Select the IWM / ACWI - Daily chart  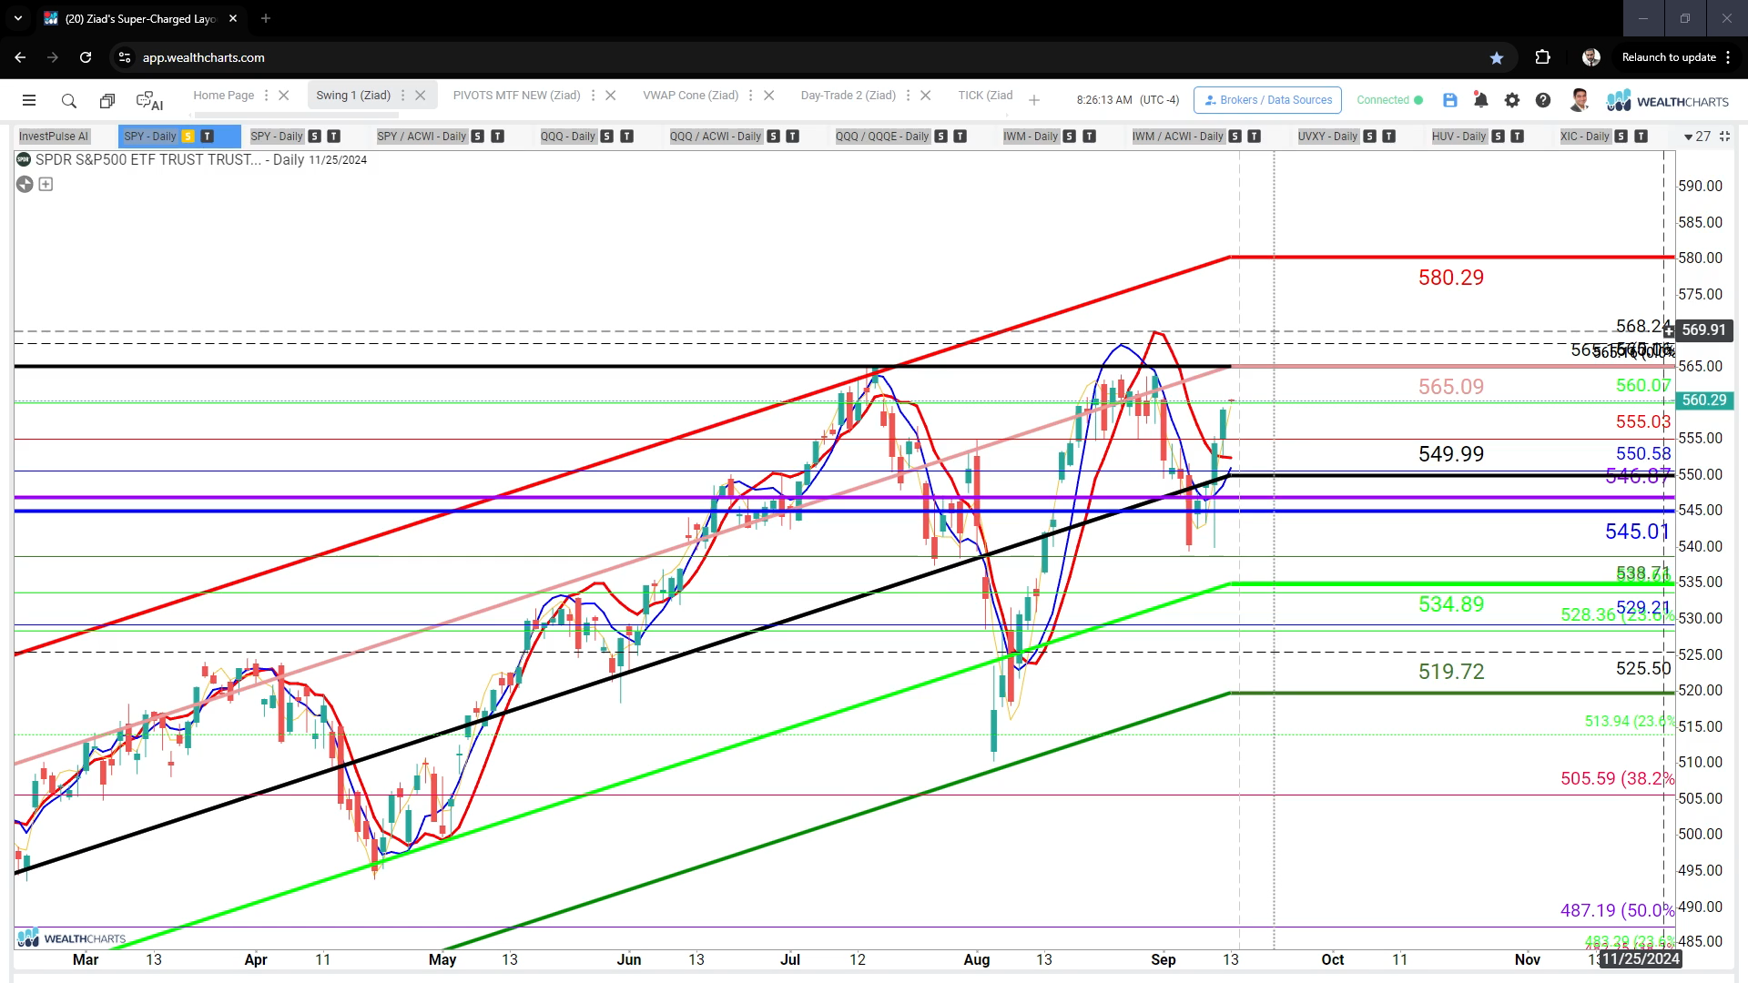(x=1178, y=137)
